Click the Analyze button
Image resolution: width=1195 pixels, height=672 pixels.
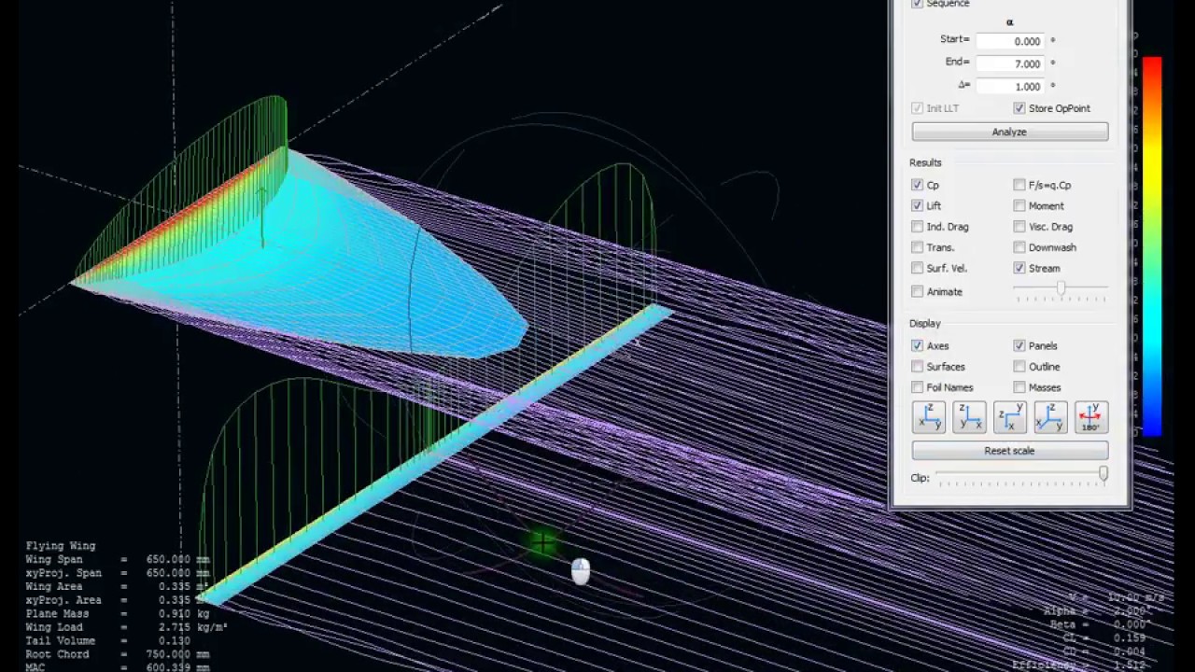[1010, 132]
